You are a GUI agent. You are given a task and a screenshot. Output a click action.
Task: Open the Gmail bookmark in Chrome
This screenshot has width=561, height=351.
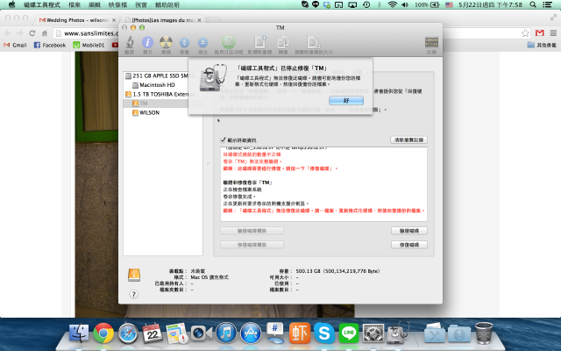tap(15, 45)
